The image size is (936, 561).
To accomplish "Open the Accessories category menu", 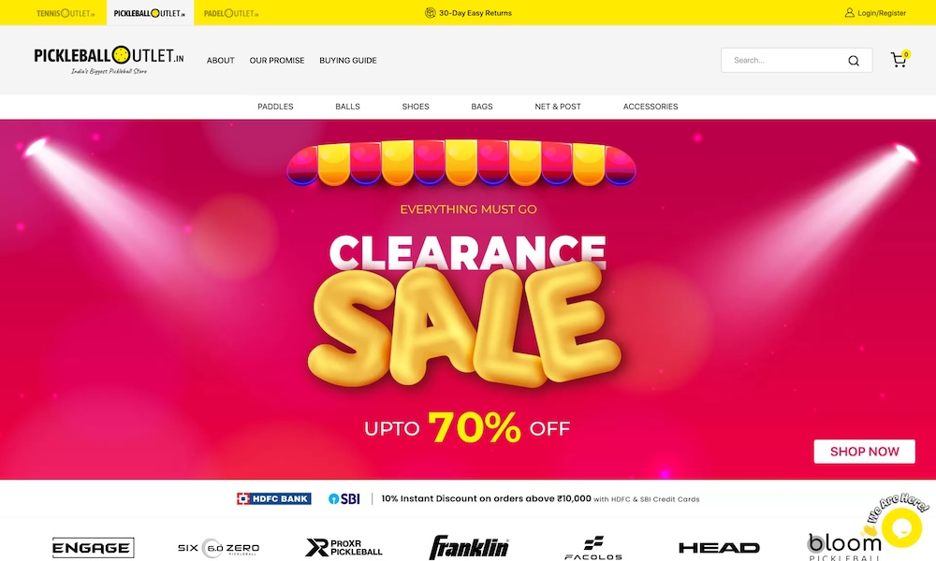I will [x=651, y=107].
